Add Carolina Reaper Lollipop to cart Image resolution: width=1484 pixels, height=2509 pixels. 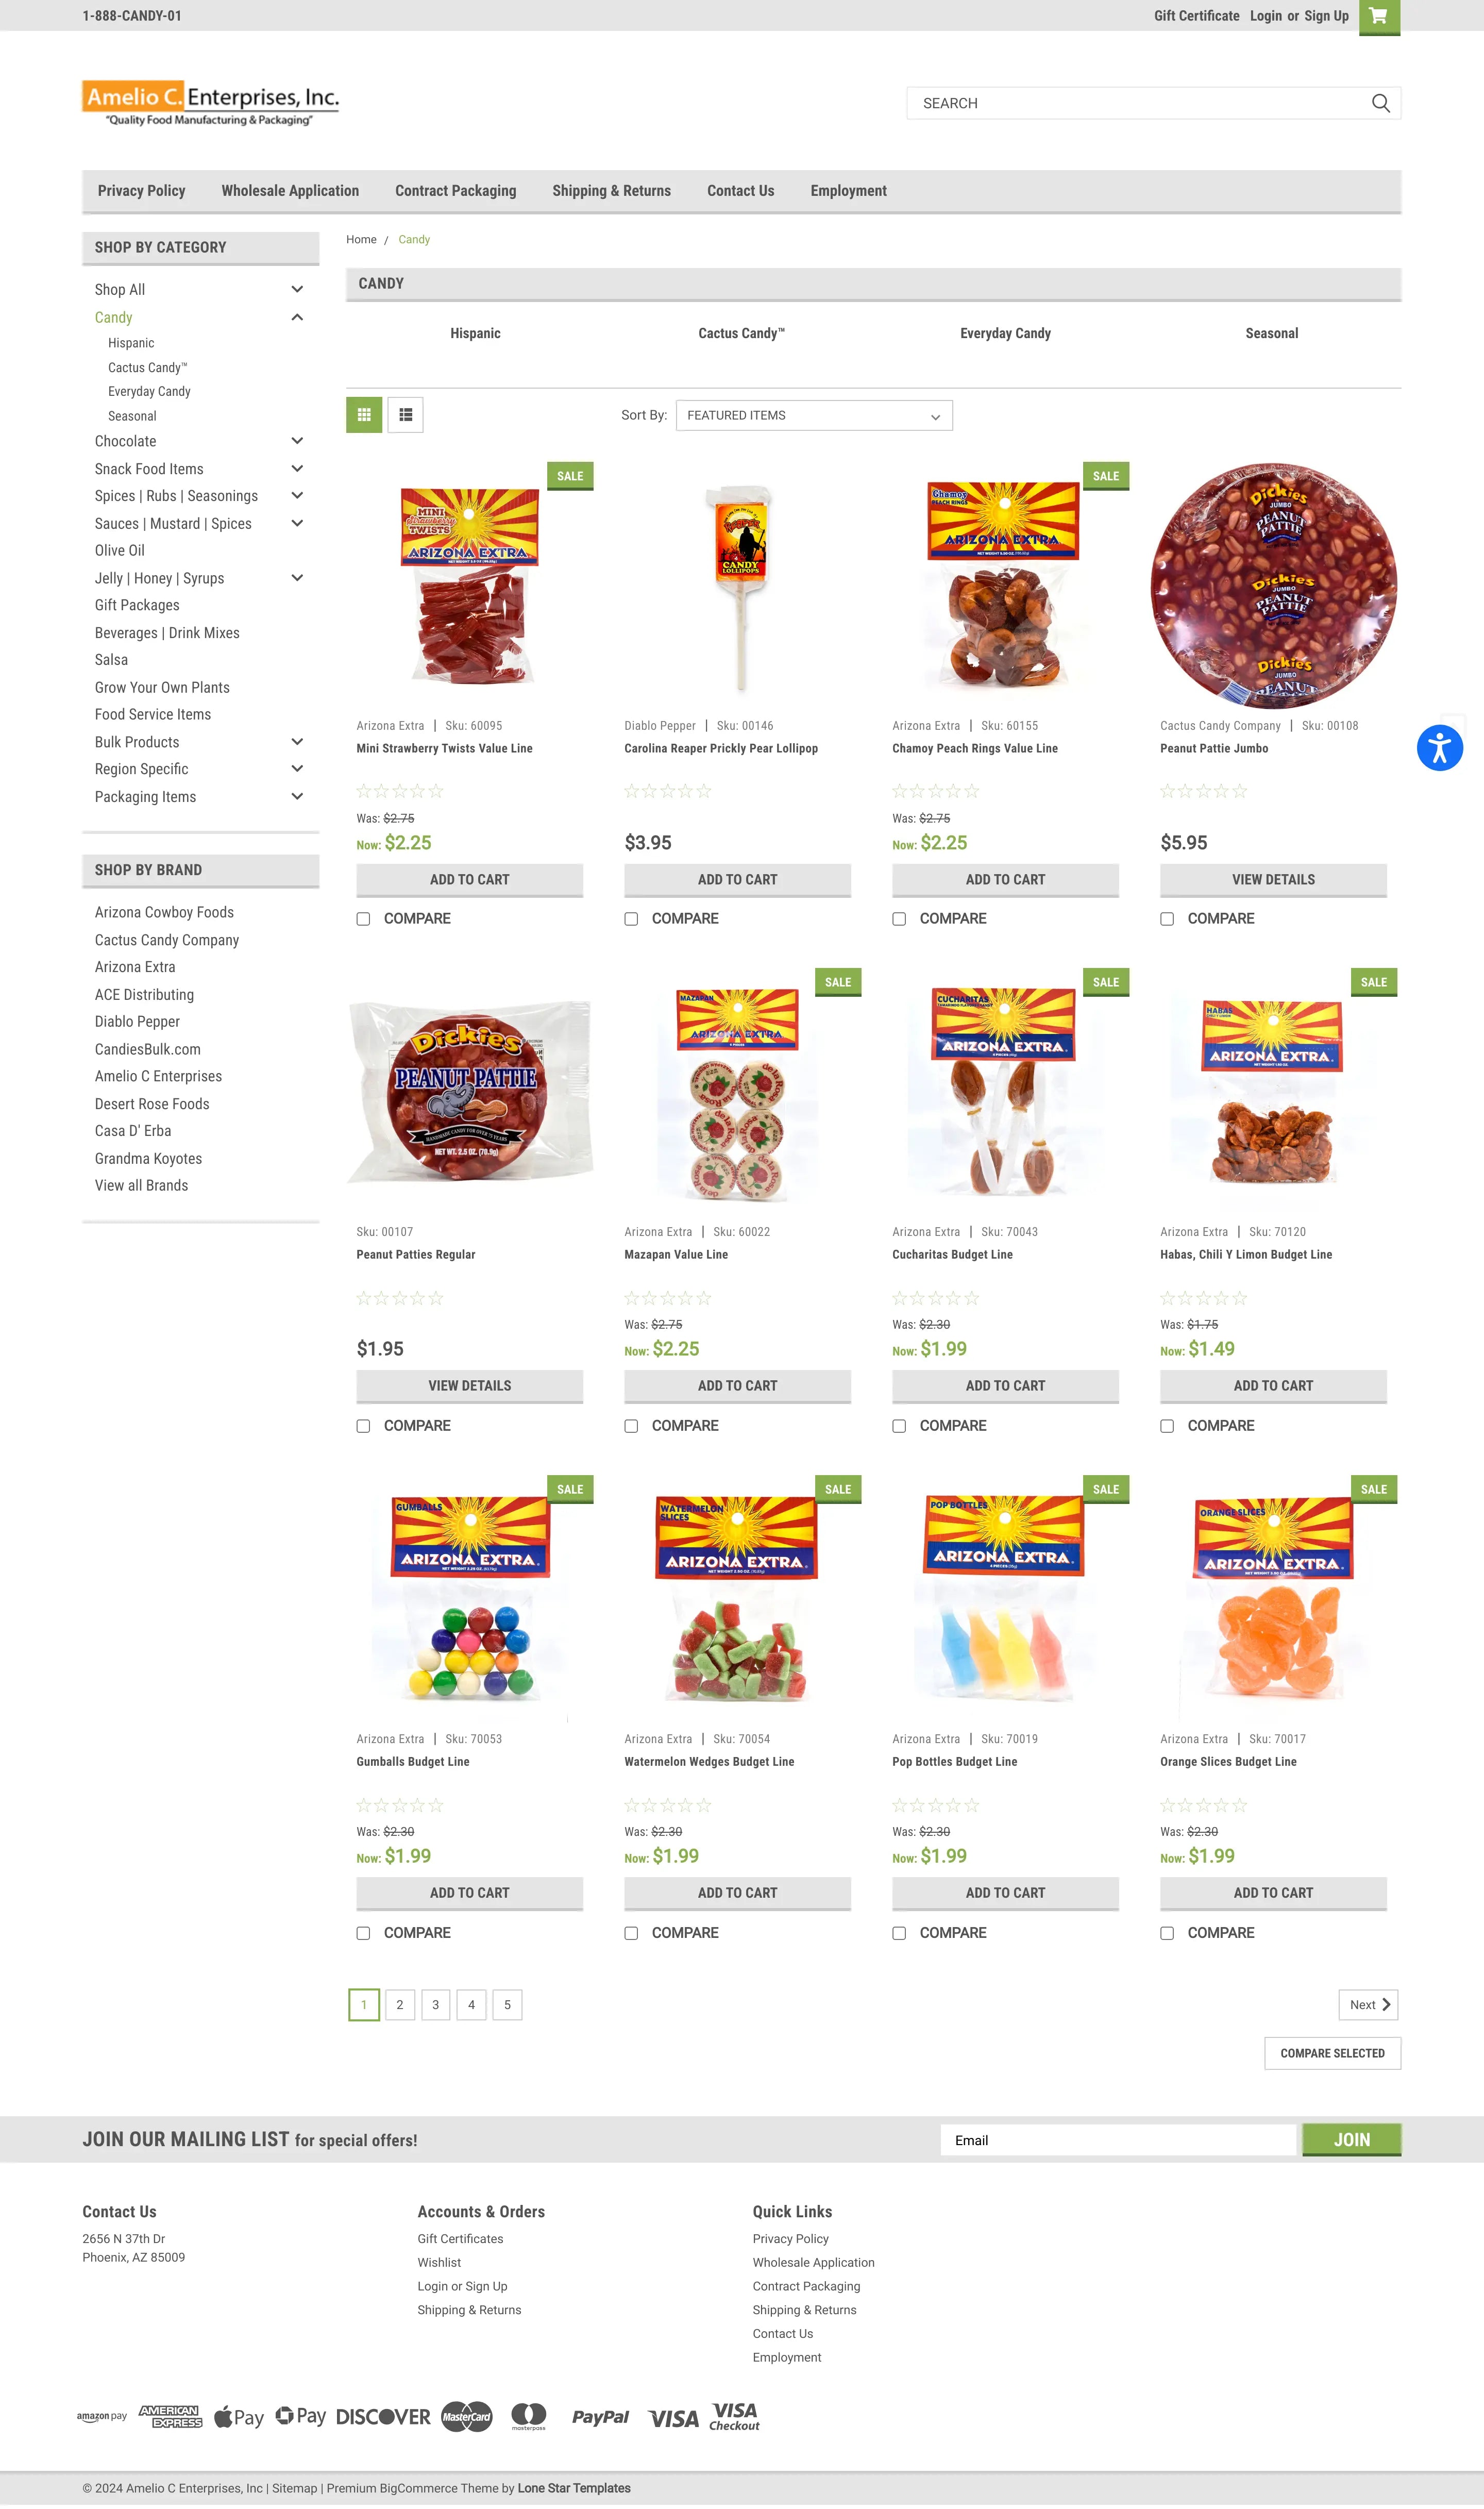[x=737, y=880]
